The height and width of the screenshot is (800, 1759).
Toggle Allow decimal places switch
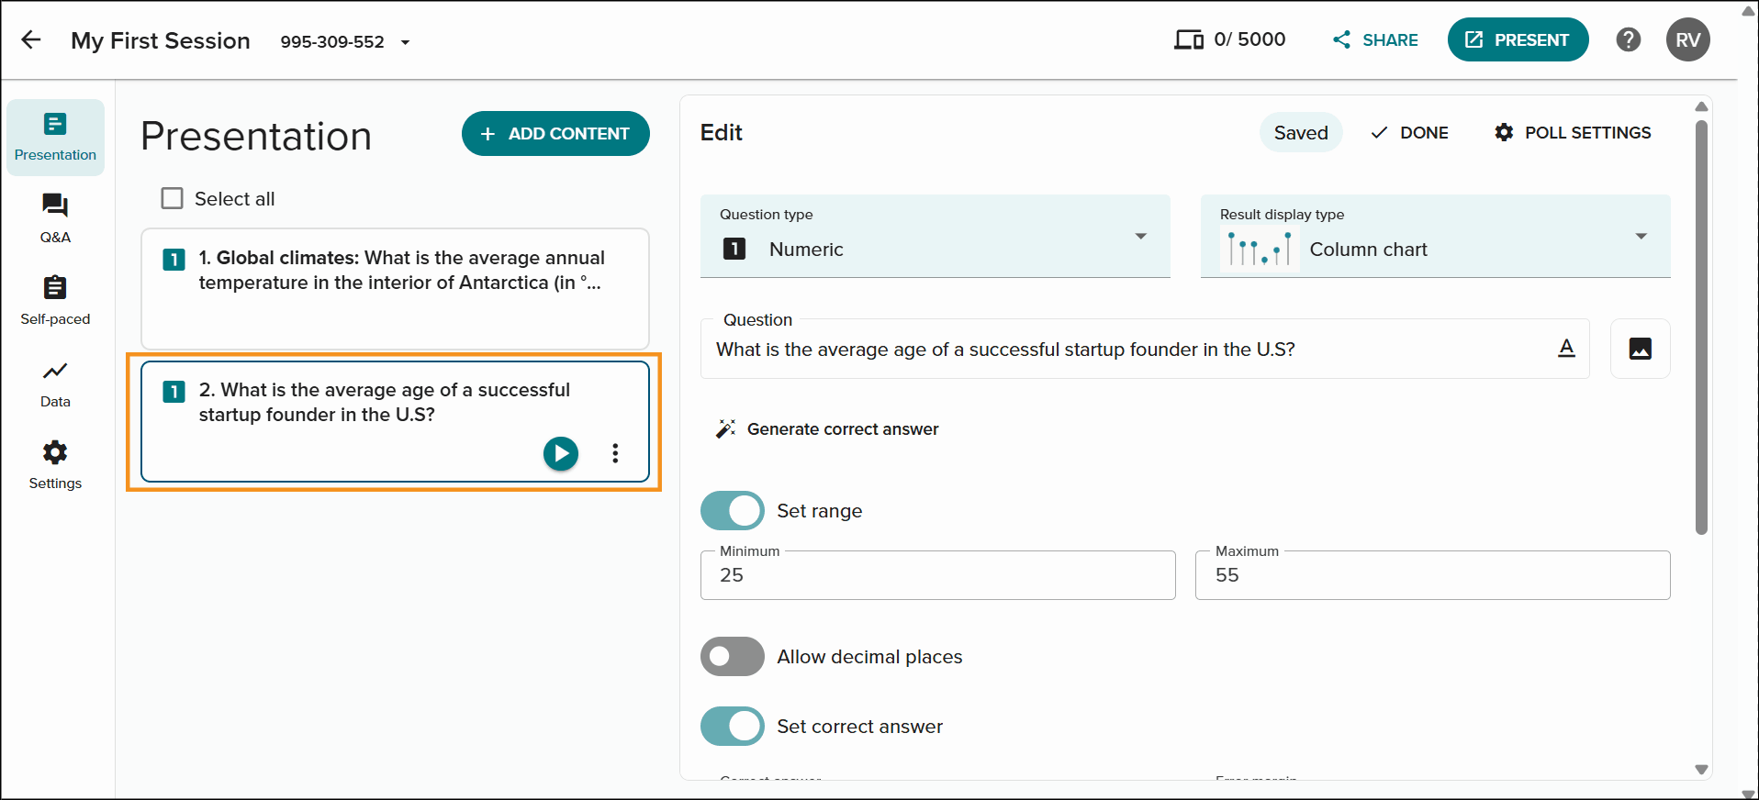pos(732,657)
